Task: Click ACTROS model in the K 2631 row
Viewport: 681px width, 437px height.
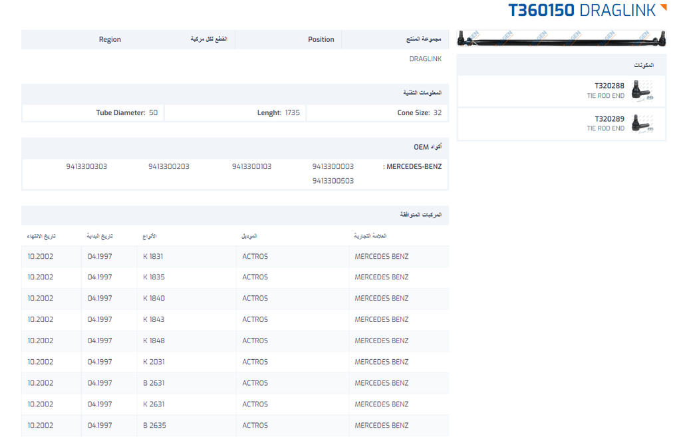Action: coord(255,404)
